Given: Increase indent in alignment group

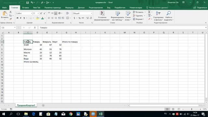Looking at the screenshot, I should tap(63, 18).
